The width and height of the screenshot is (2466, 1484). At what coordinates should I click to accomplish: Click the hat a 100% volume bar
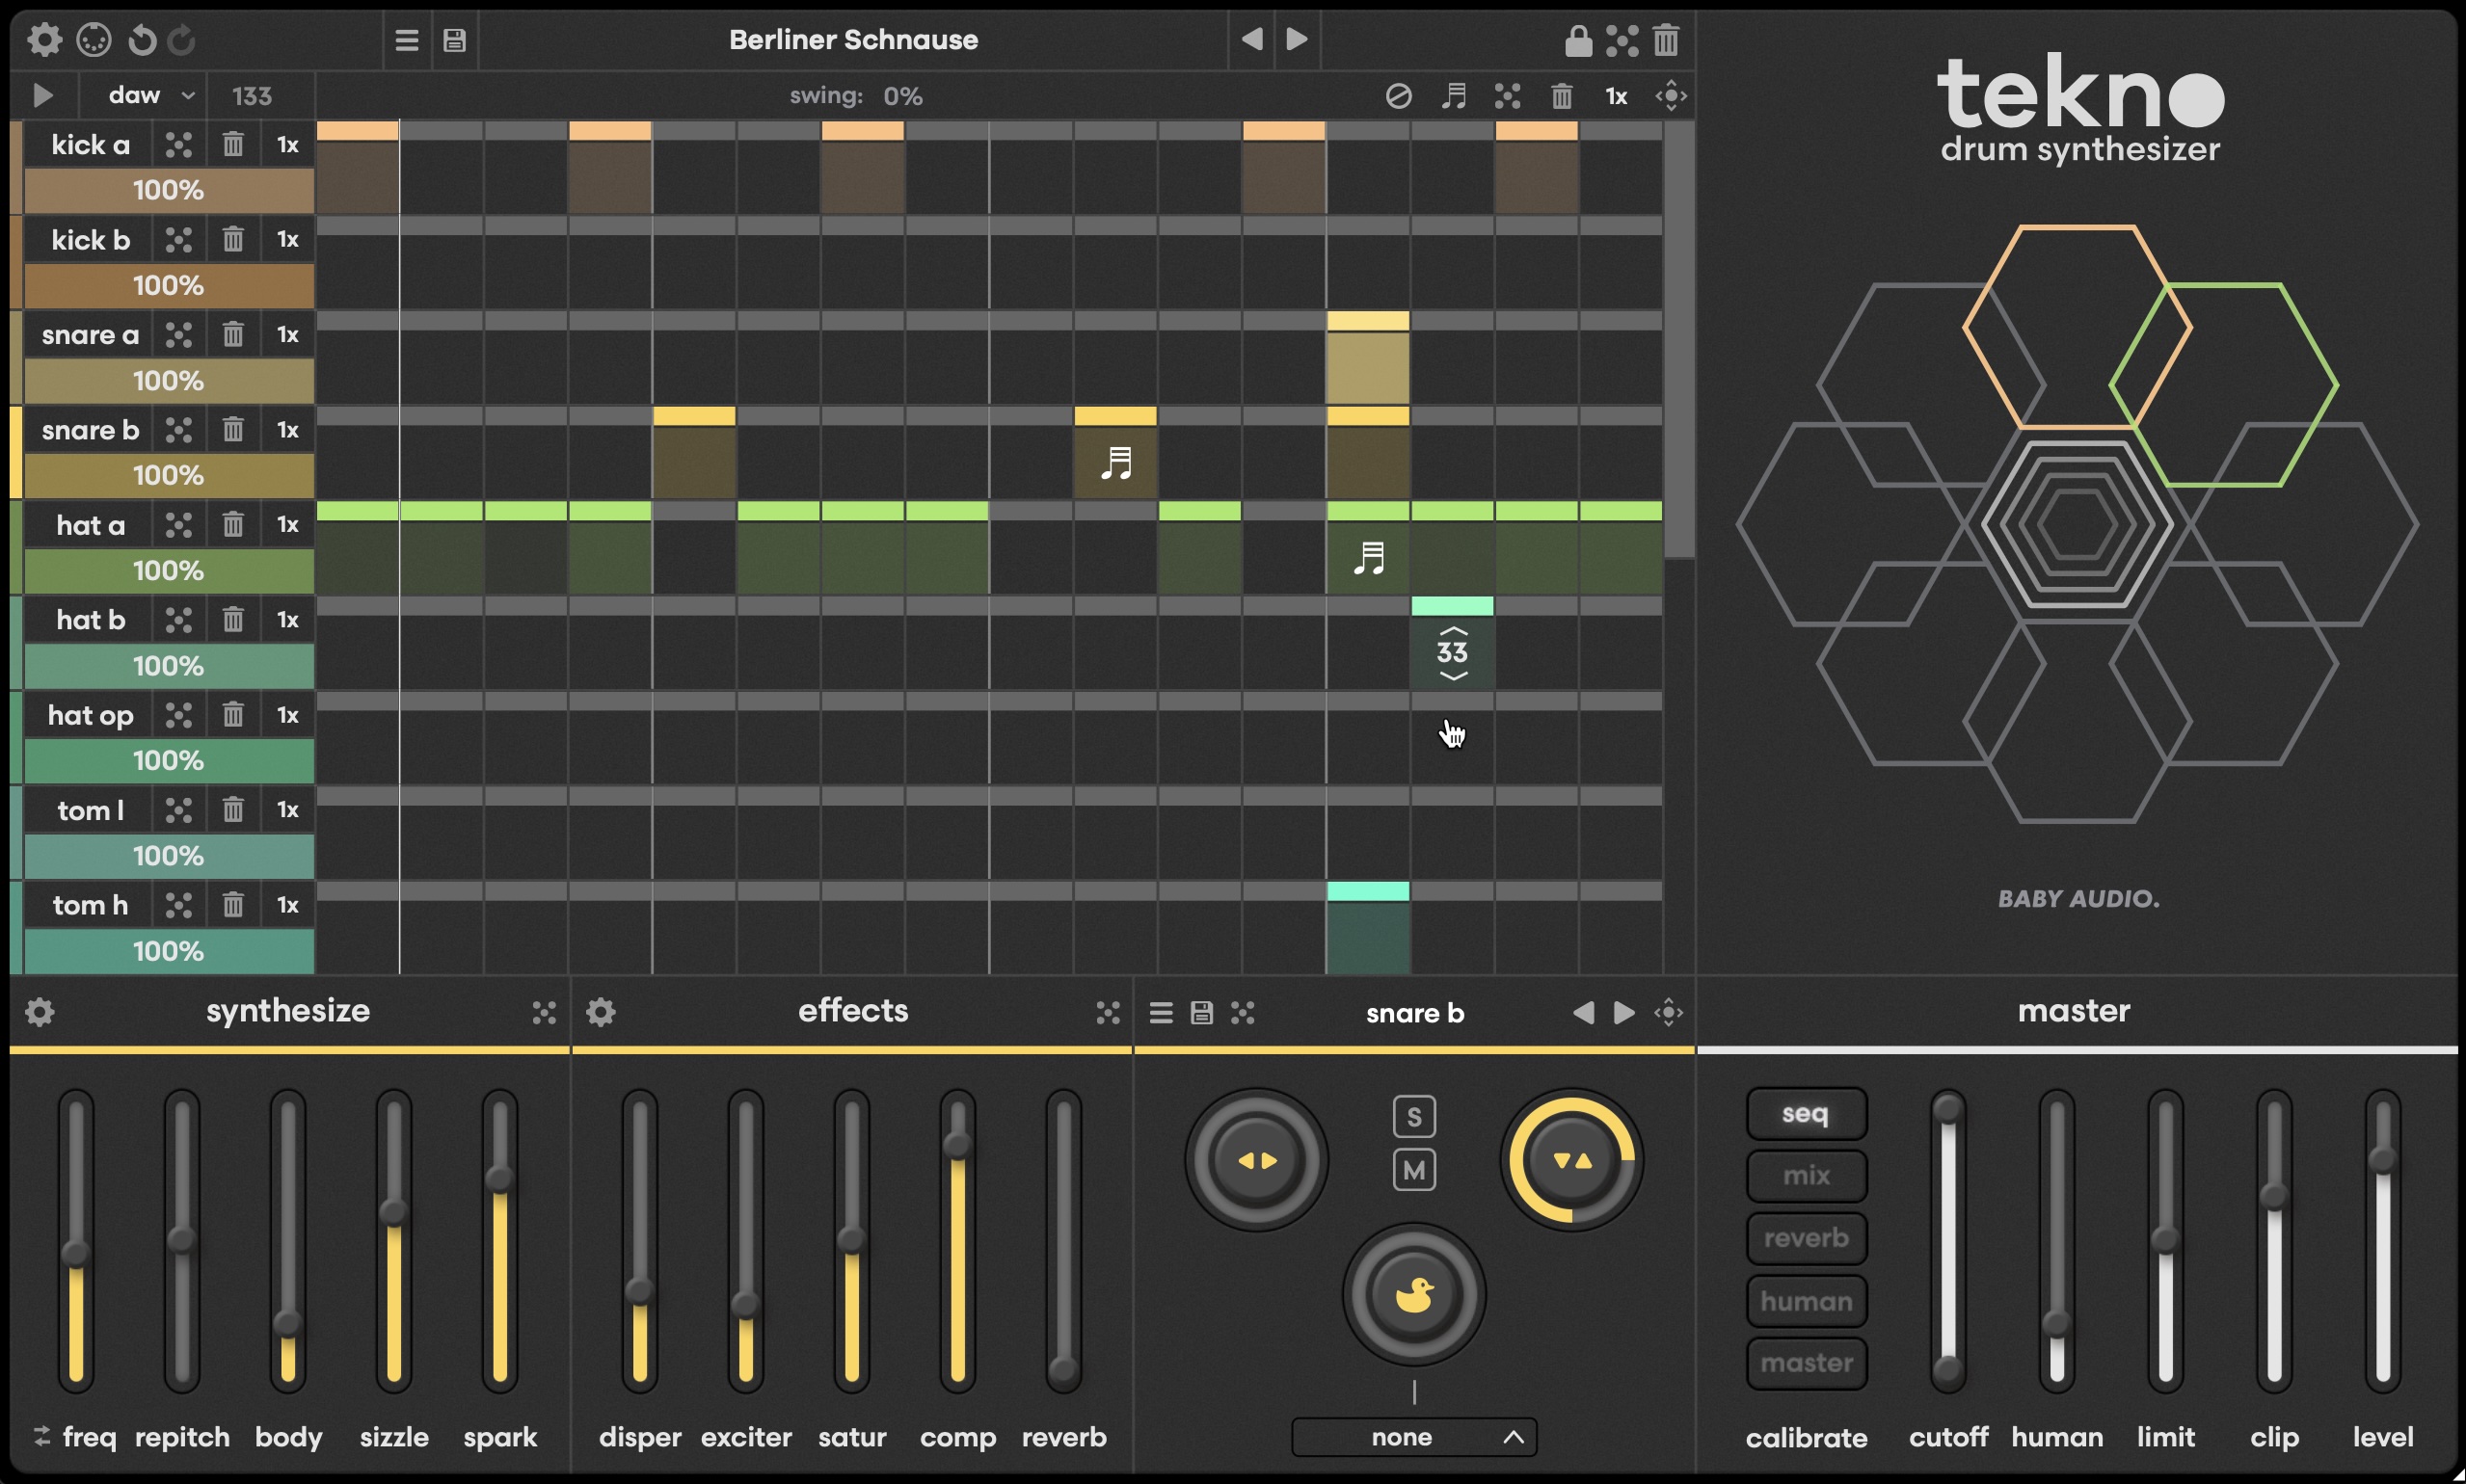click(x=168, y=571)
